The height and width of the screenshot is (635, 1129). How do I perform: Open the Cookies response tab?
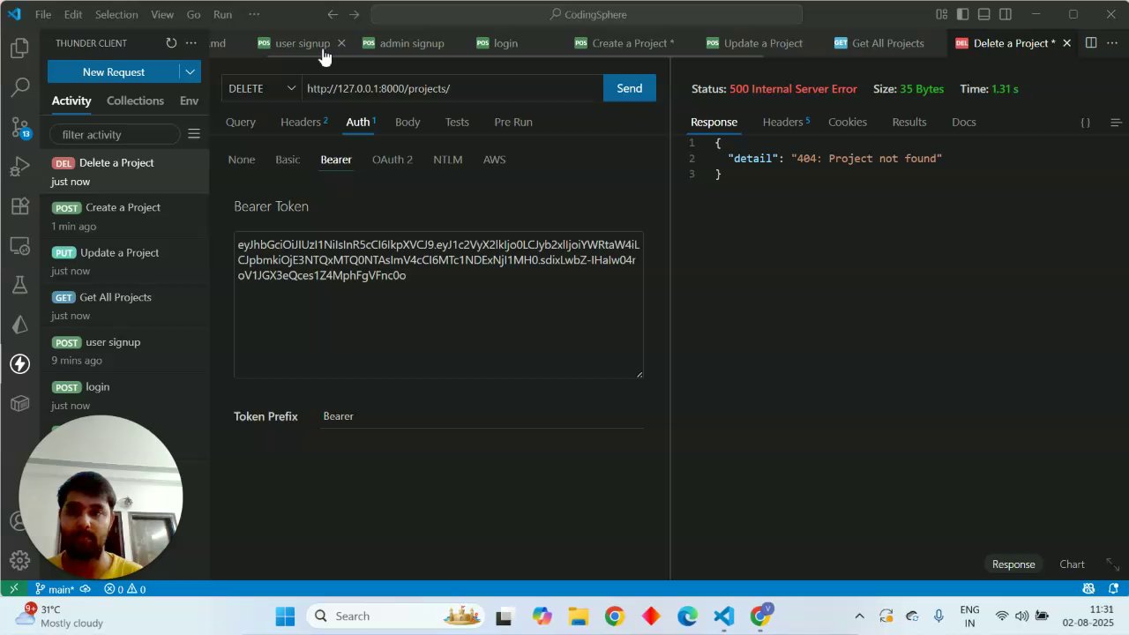tap(848, 122)
